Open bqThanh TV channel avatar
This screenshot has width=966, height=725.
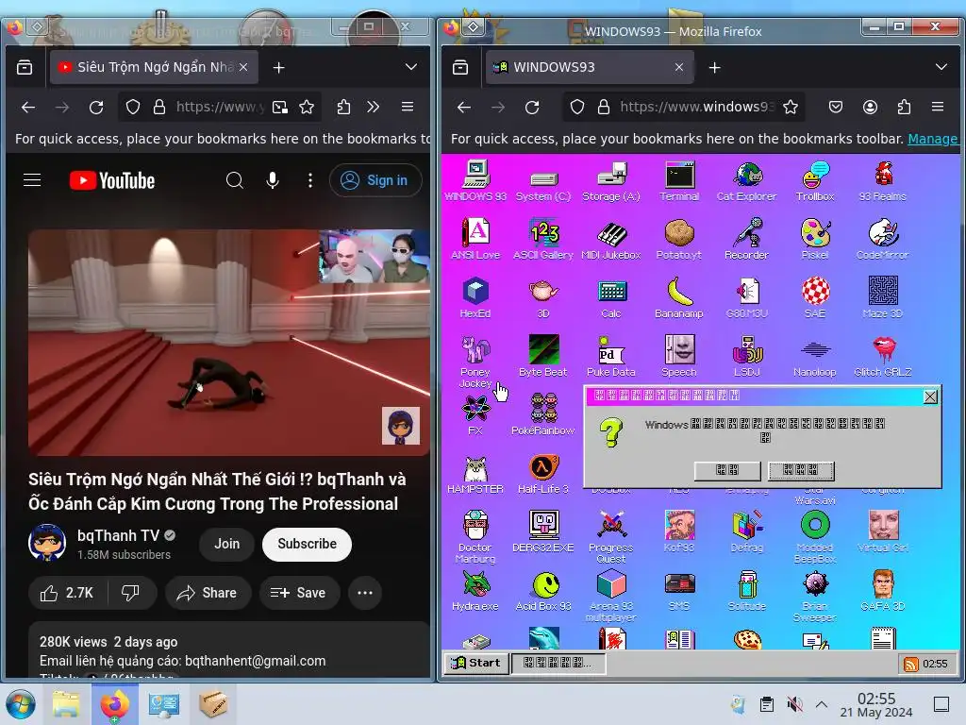tap(47, 543)
